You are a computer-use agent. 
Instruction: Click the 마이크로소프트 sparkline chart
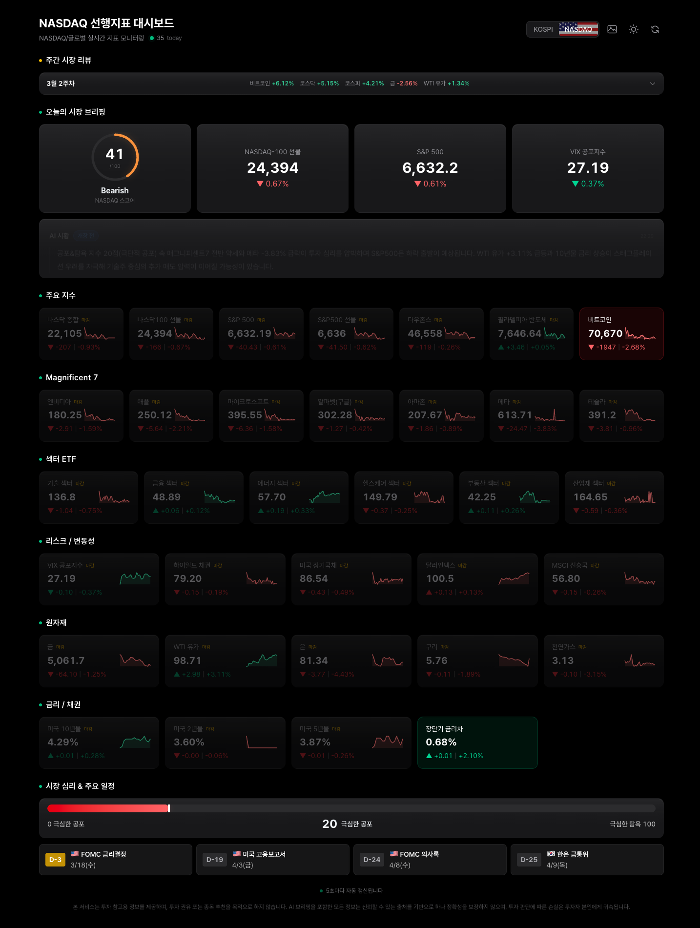[280, 415]
